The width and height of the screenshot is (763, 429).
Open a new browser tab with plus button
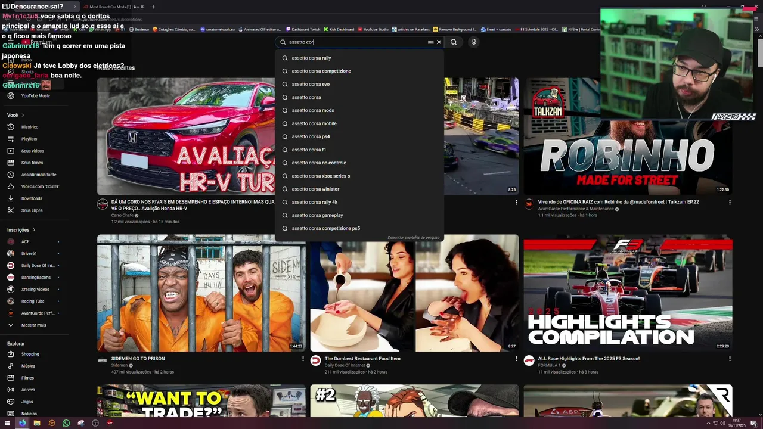pos(153,7)
